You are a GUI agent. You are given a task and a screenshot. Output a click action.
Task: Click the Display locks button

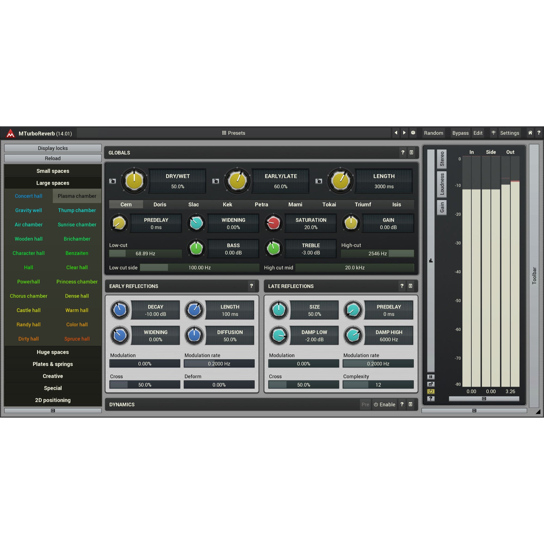pos(53,148)
